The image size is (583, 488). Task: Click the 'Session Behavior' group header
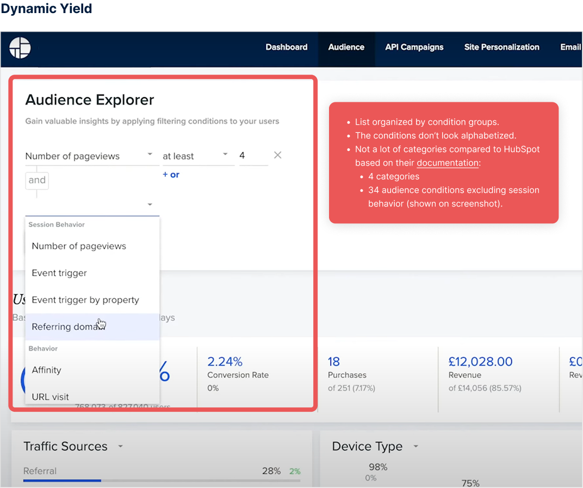click(x=57, y=224)
